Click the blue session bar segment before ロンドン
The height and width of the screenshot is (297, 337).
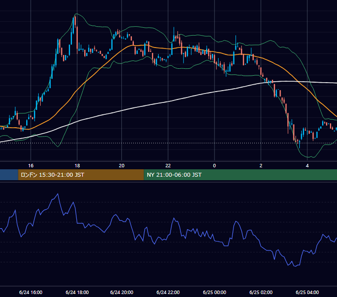tap(9, 175)
